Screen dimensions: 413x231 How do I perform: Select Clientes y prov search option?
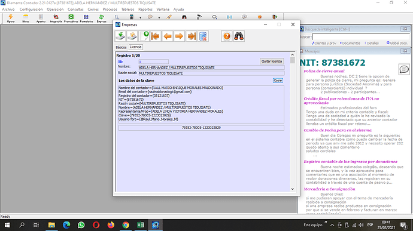point(324,43)
